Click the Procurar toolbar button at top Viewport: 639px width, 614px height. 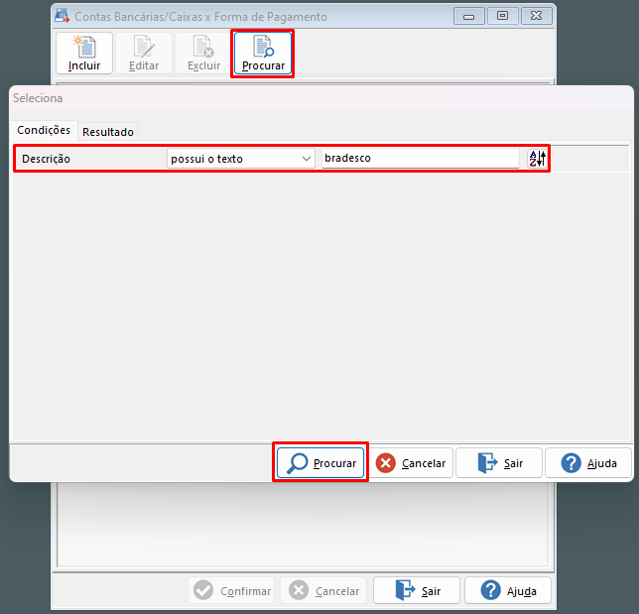point(263,54)
